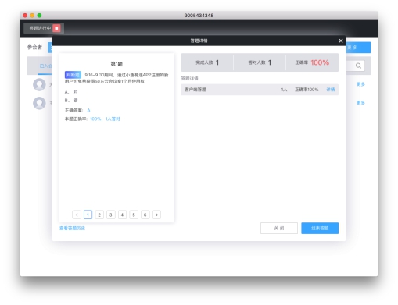Go to the previous question page arrow
The height and width of the screenshot is (305, 398).
(x=77, y=215)
